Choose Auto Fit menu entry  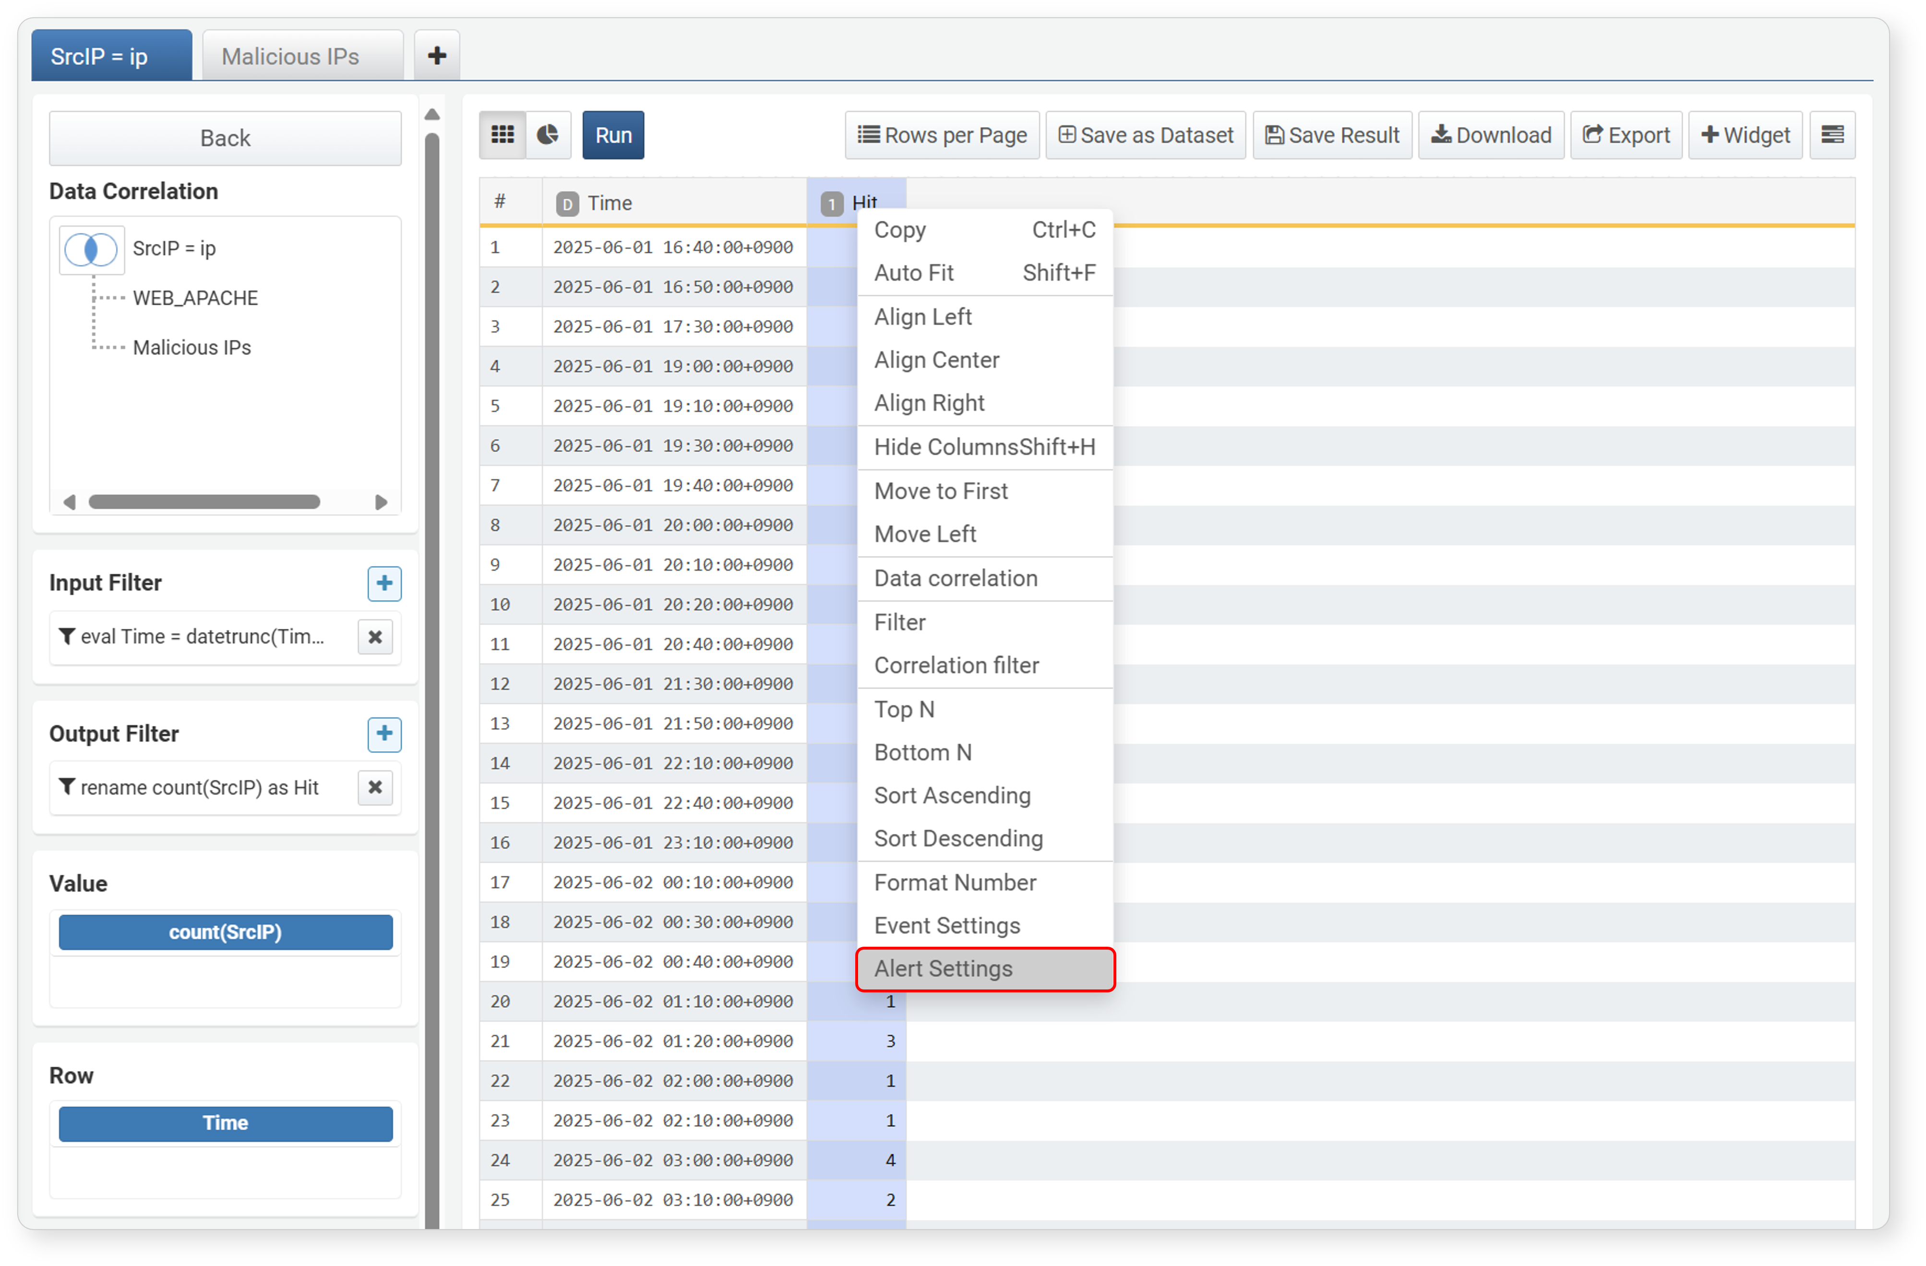tap(985, 273)
